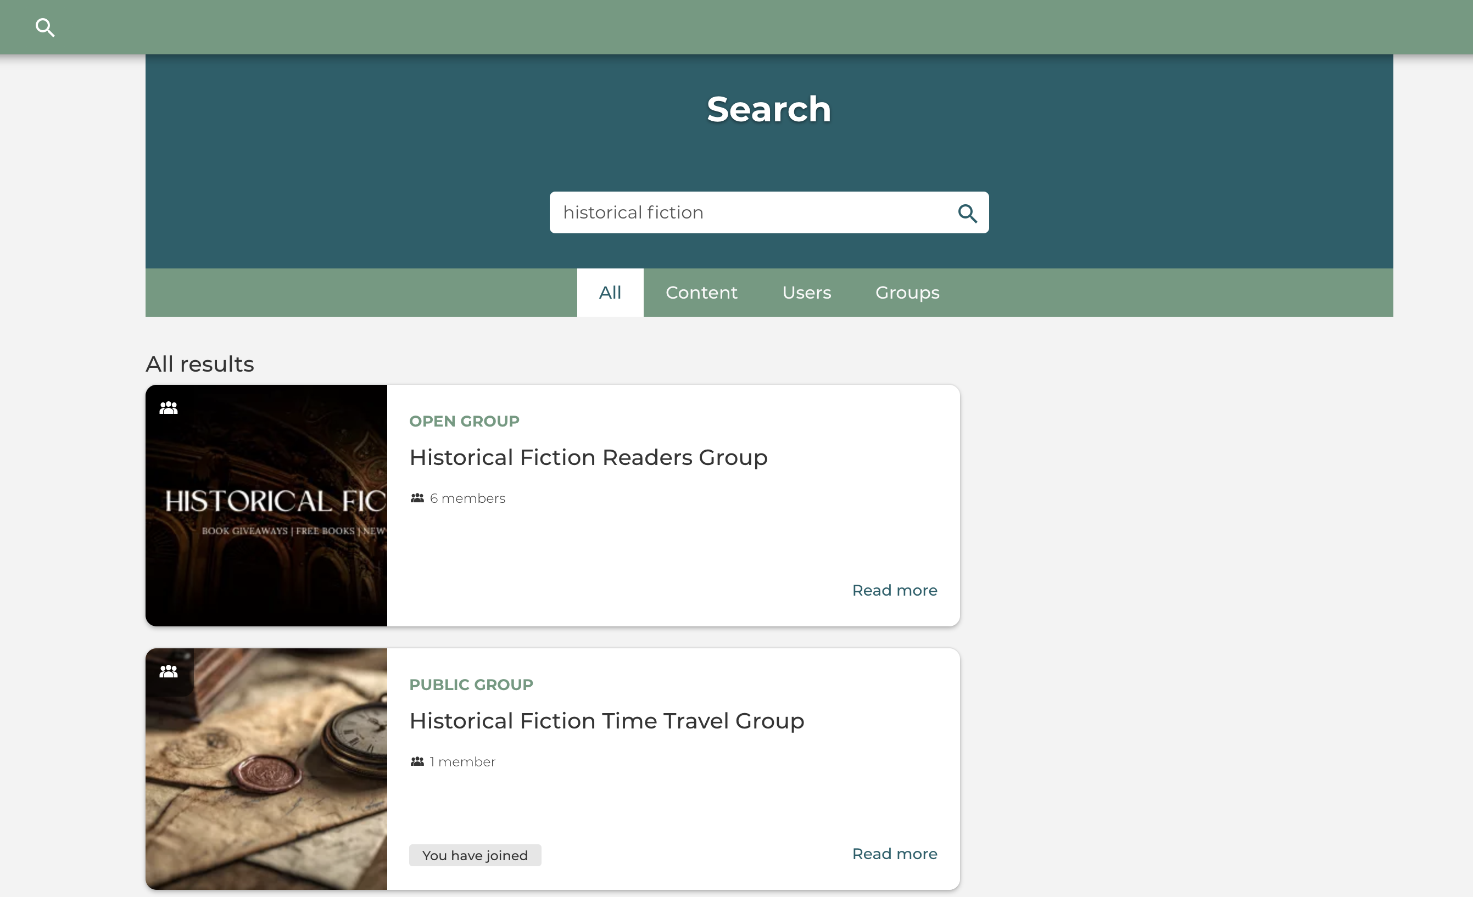Screen dimensions: 1473x897
Task: Switch to the Content tab
Action: tap(701, 292)
